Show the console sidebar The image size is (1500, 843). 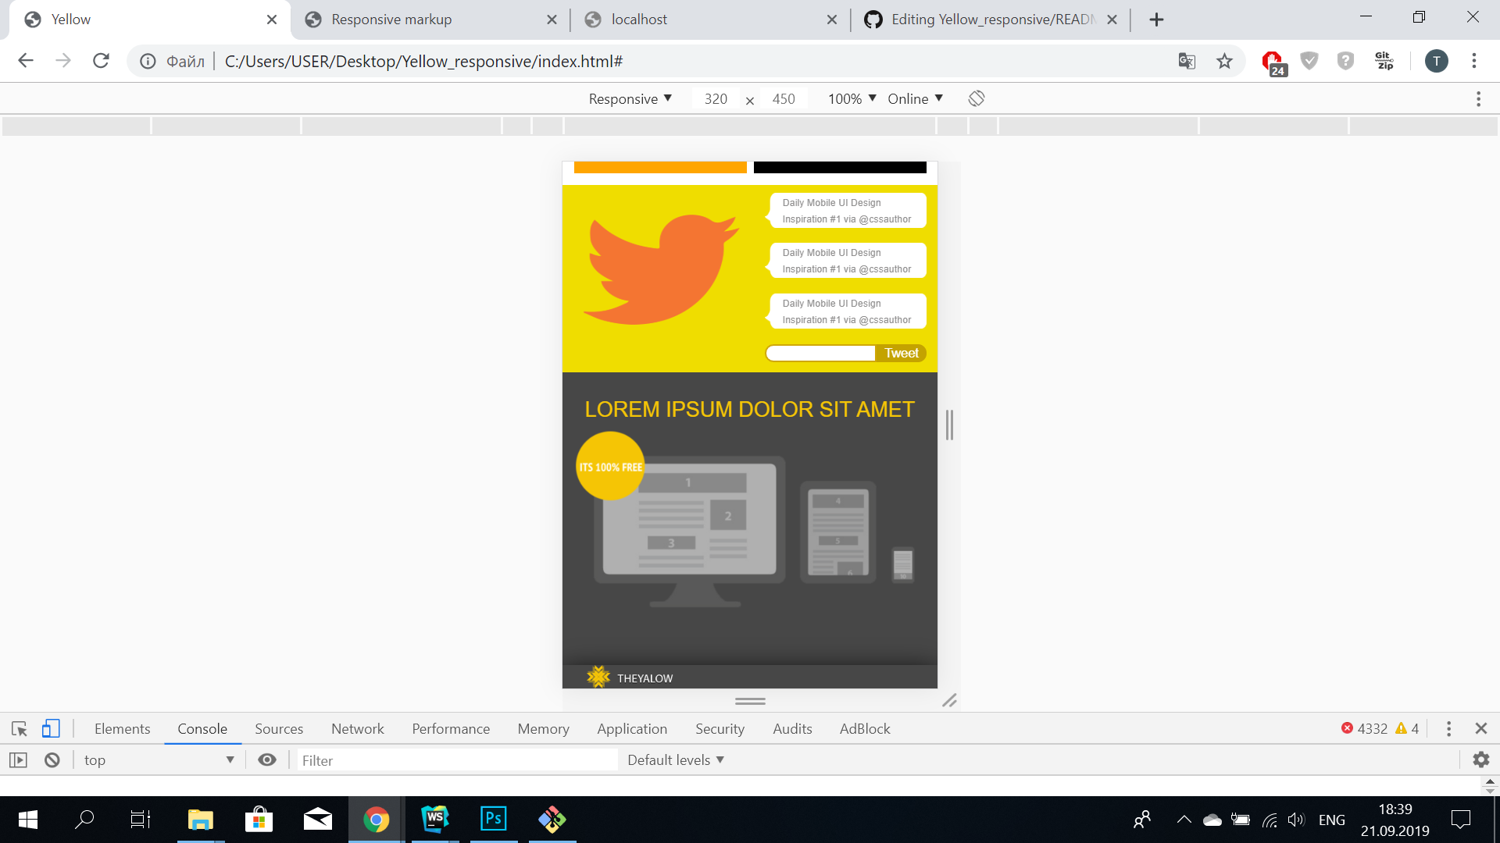[x=18, y=759]
